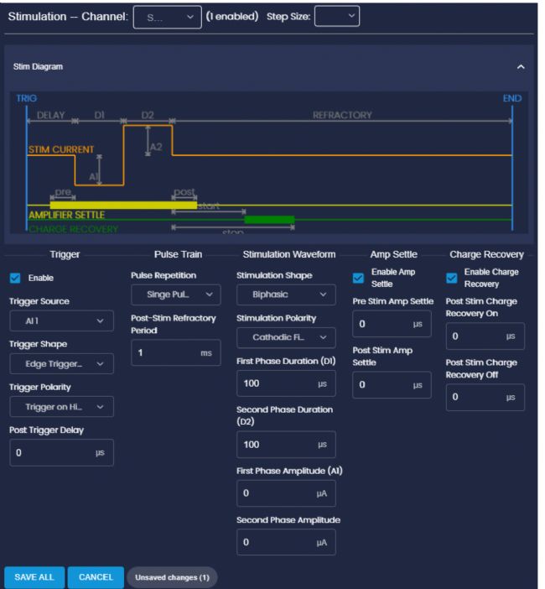This screenshot has height=589, width=545.
Task: Open the Trigger Polarity dropdown
Action: click(61, 407)
